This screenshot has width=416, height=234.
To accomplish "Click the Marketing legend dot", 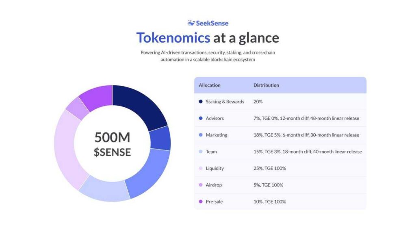I will 201,135.
